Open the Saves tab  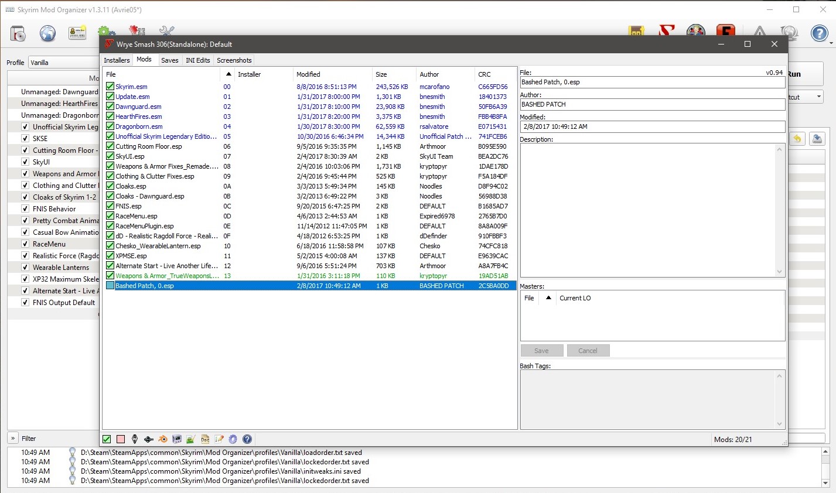click(170, 60)
